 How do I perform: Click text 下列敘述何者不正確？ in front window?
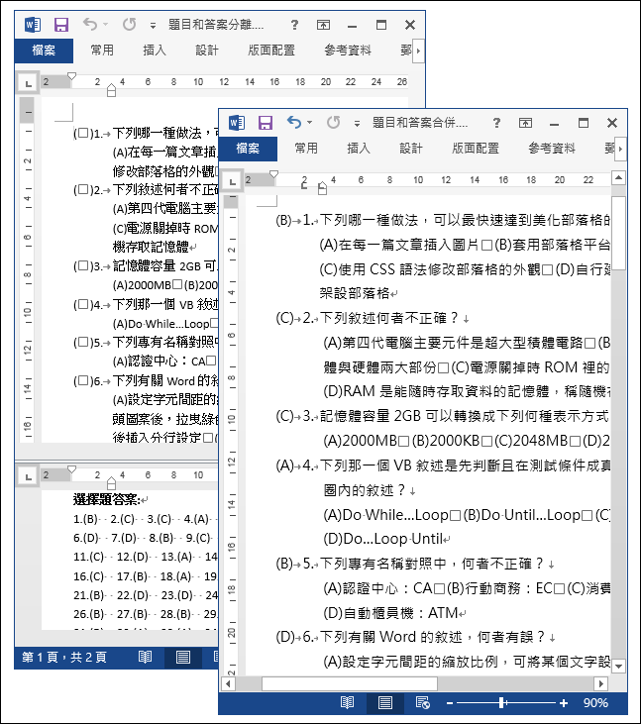pyautogui.click(x=389, y=318)
